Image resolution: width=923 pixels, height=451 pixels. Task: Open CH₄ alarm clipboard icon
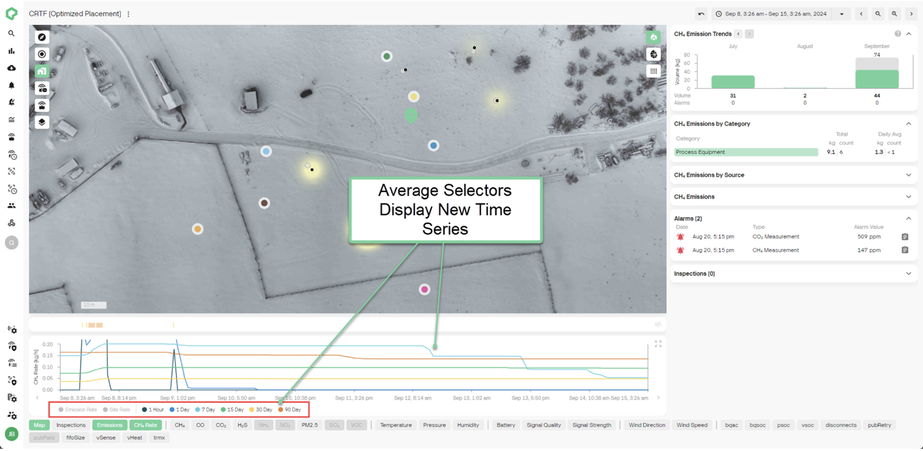(905, 250)
